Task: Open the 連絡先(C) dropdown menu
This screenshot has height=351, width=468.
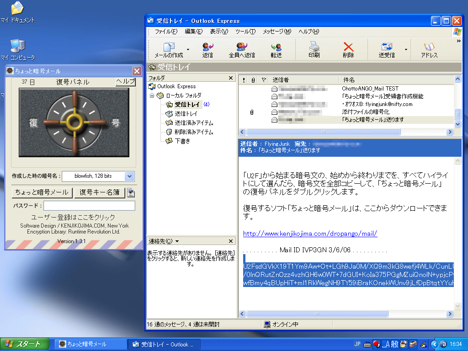Action: tap(164, 241)
